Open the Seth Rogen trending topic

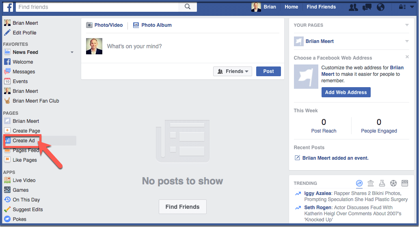(x=318, y=208)
